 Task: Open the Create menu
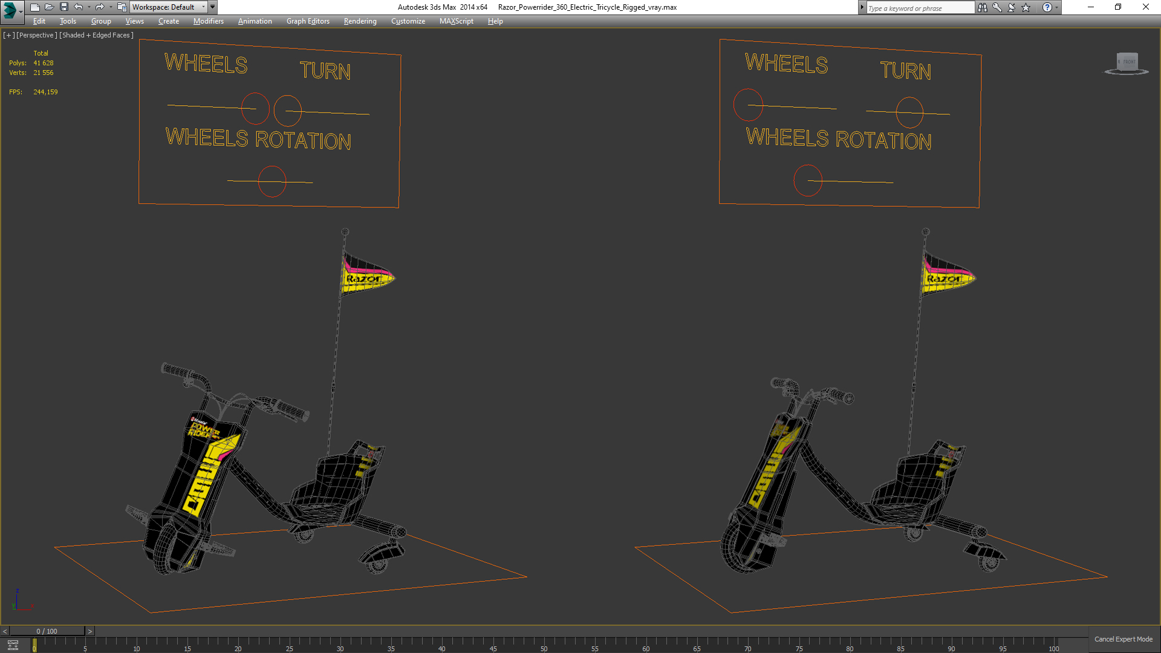pos(169,21)
